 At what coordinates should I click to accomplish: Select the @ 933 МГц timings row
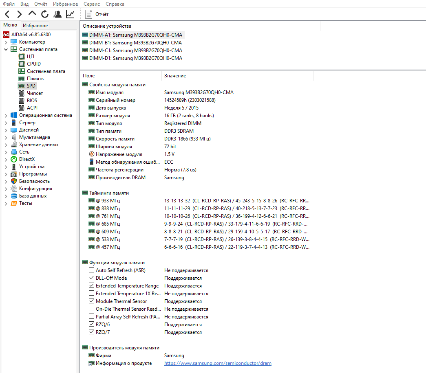[199, 201]
